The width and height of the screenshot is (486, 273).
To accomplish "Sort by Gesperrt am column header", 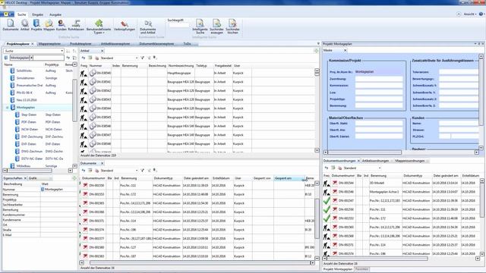I will [289, 178].
